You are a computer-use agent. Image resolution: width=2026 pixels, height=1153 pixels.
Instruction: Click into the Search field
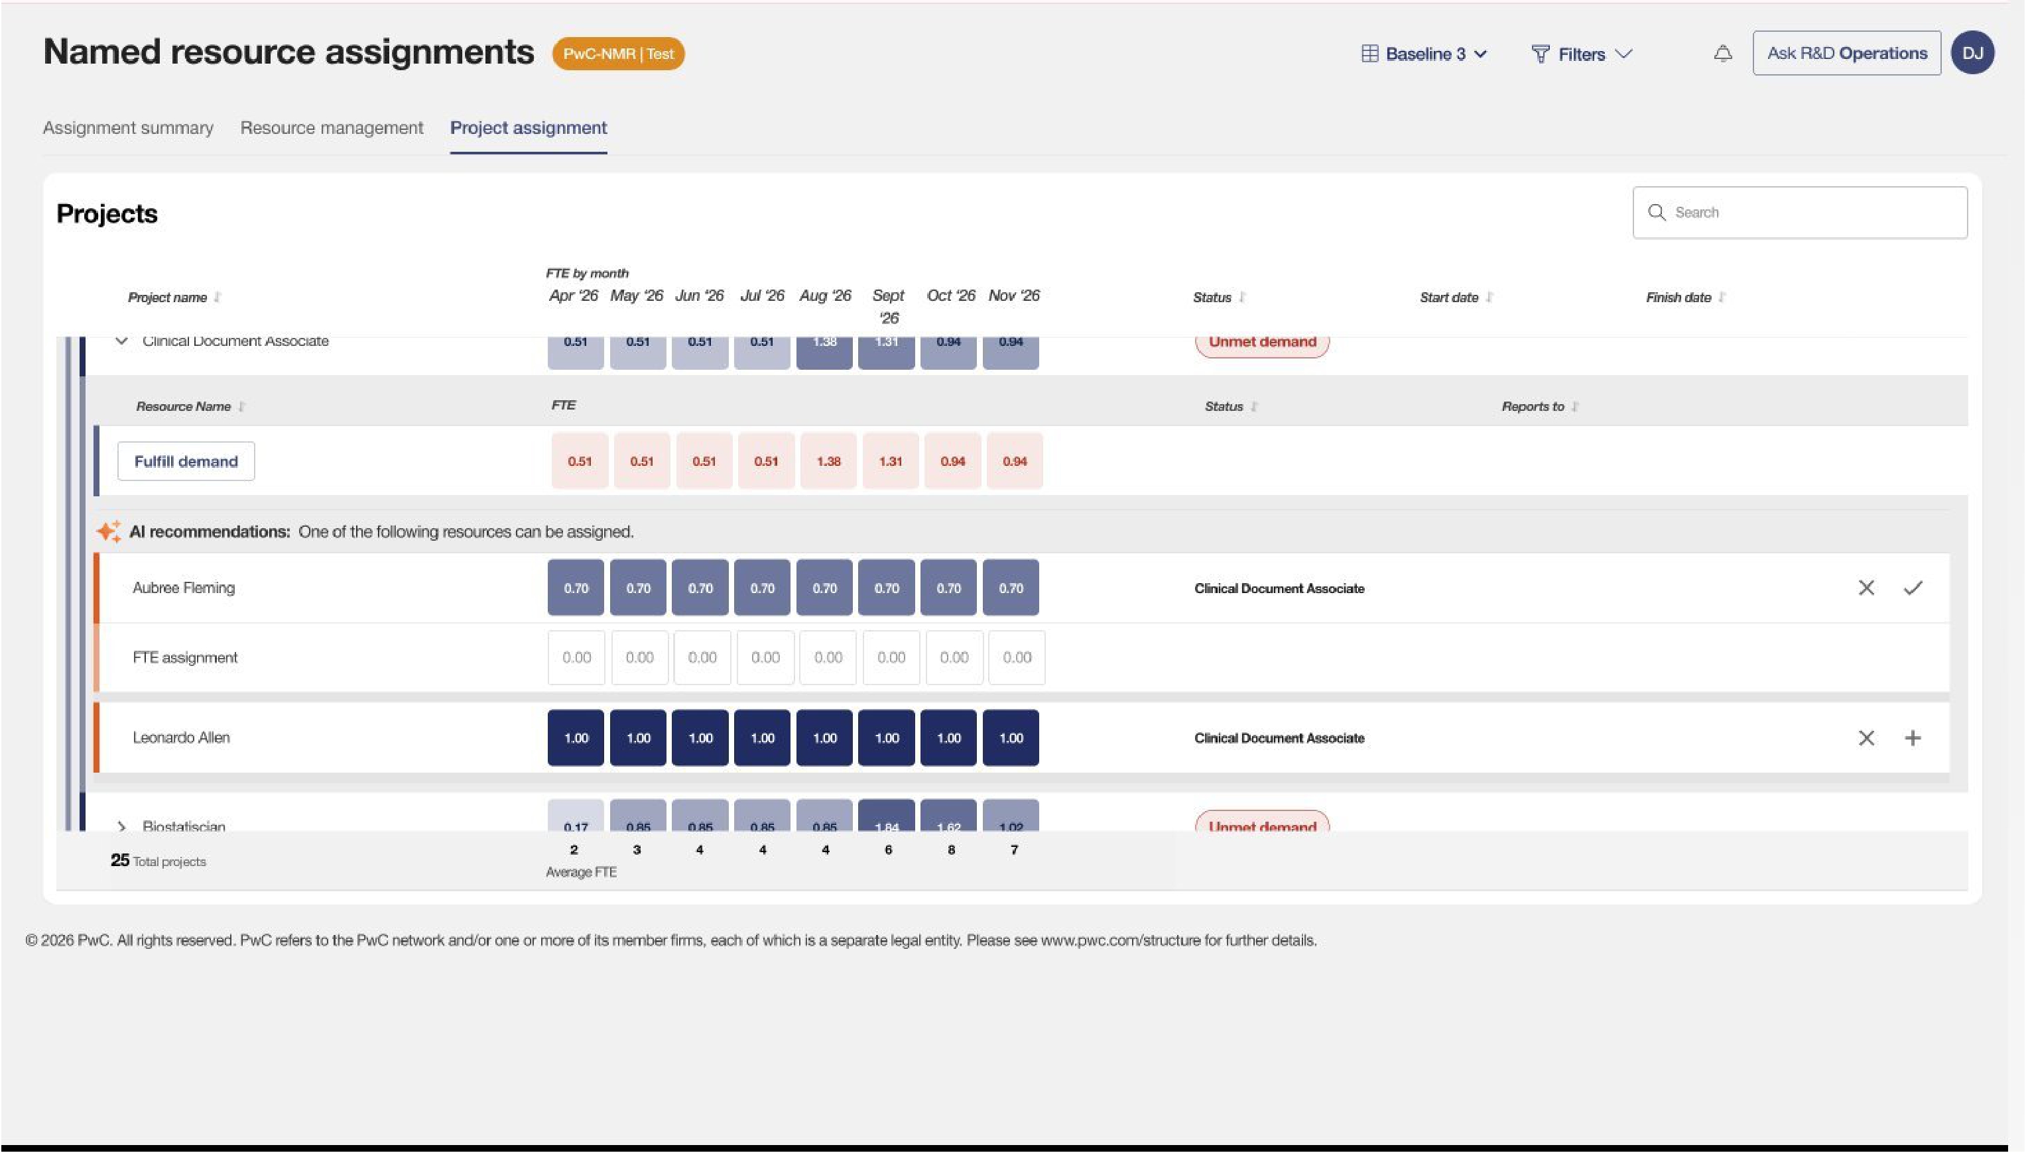(1799, 212)
